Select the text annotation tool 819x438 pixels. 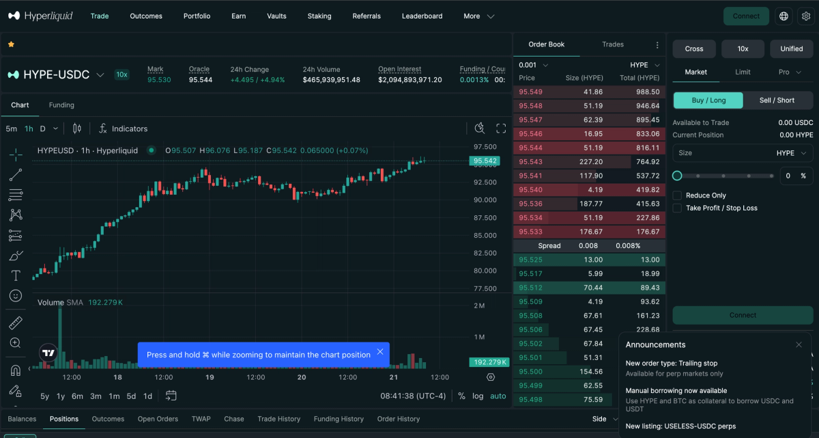point(16,275)
